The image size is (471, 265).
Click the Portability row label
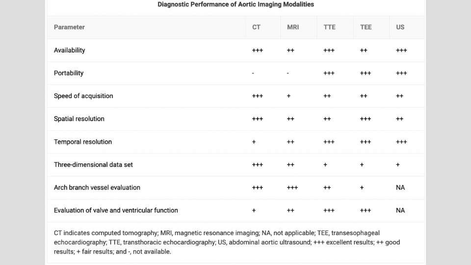[x=69, y=73]
